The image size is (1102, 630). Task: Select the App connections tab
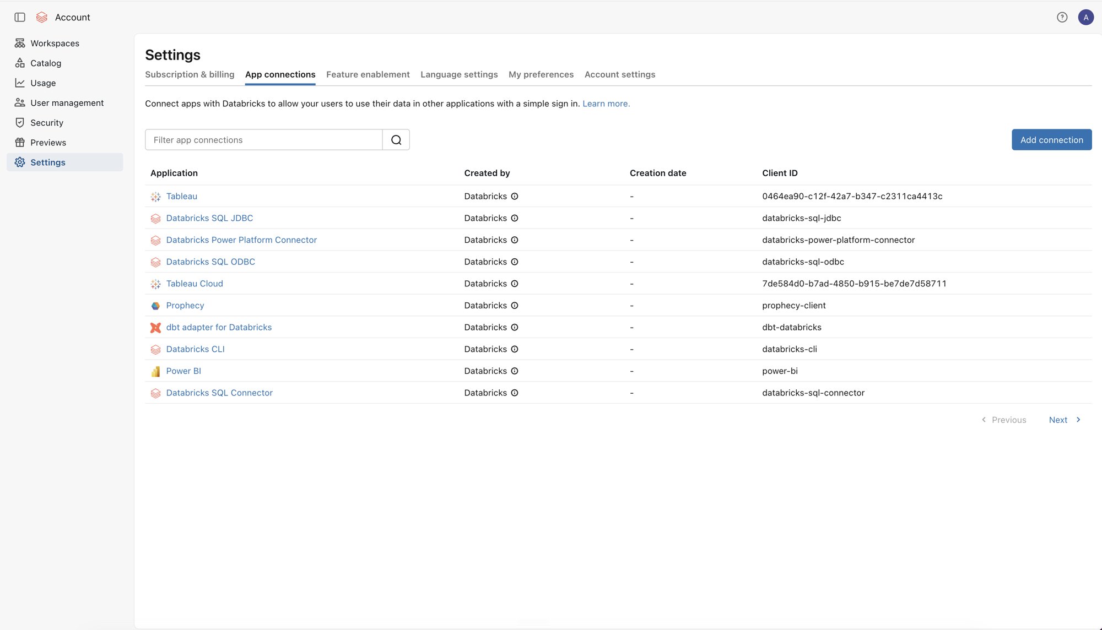280,74
